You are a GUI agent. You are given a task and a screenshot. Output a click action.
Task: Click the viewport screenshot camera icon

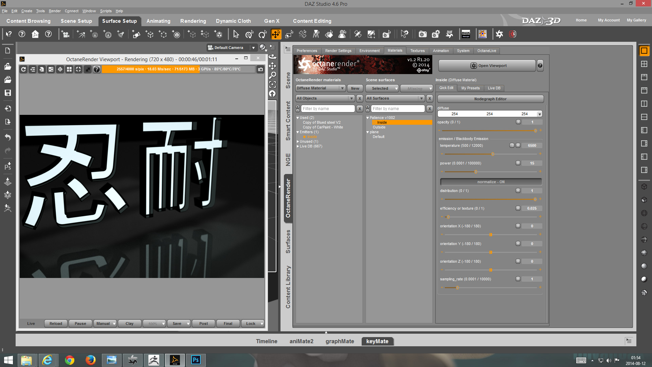(x=260, y=69)
